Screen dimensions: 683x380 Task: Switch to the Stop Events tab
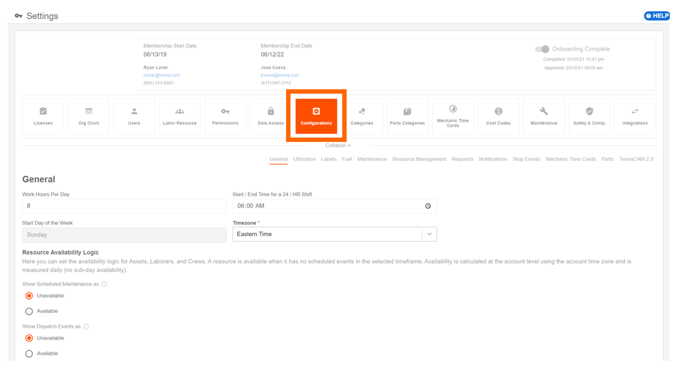pyautogui.click(x=526, y=159)
